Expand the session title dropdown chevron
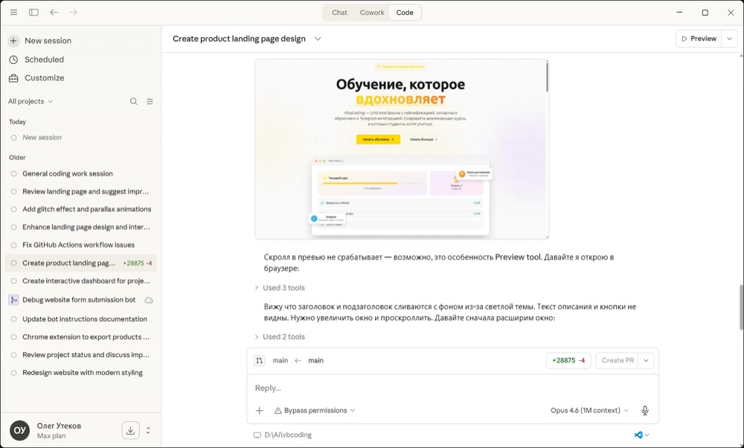 coord(318,39)
